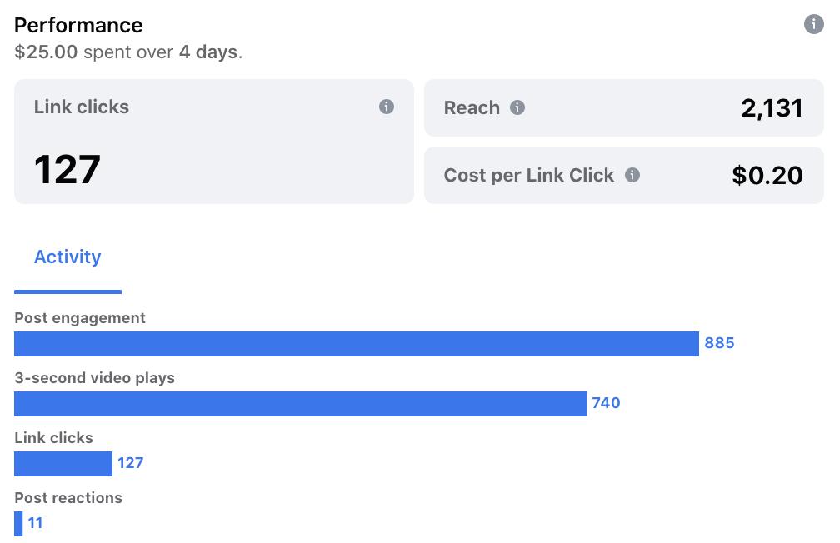
Task: Click the $25.00 spent over 4 days text
Action: pos(128,52)
